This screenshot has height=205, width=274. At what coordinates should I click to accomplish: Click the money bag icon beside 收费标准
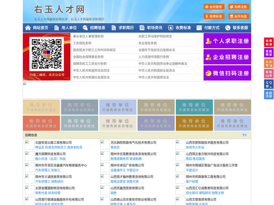click(x=170, y=28)
